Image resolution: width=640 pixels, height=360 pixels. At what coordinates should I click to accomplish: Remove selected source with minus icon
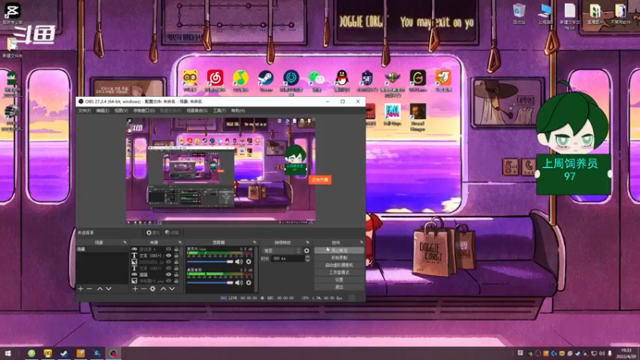tap(144, 289)
